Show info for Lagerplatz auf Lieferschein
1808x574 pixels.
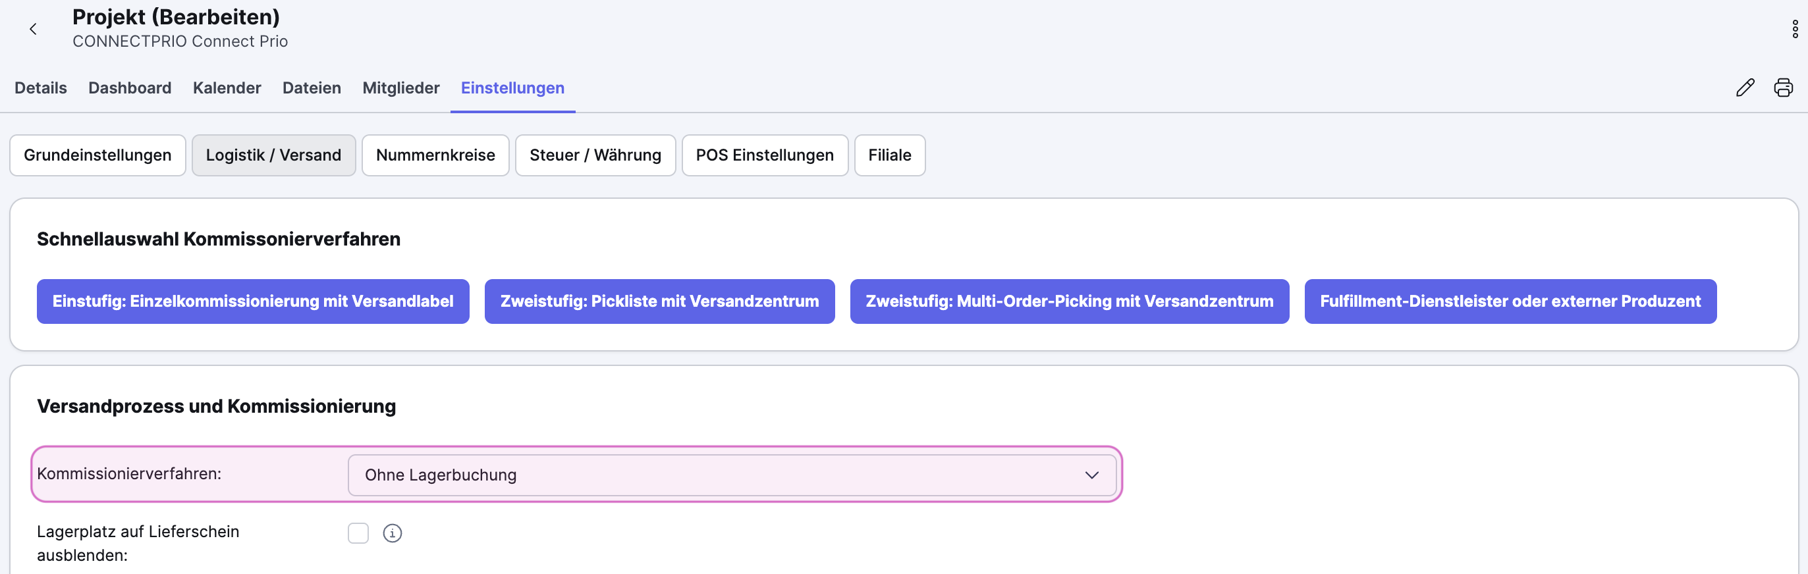coord(393,533)
